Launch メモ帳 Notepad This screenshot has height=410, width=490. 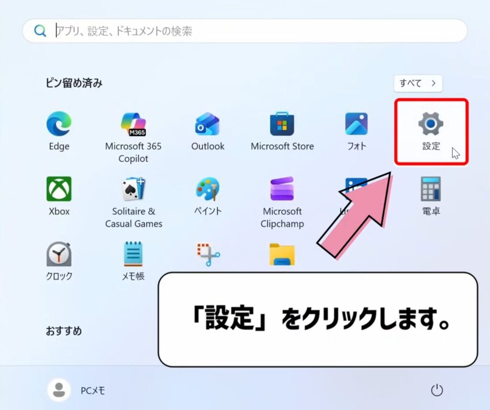[133, 255]
